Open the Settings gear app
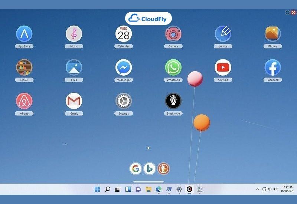Viewport: 297px width, 204px height. point(124,101)
